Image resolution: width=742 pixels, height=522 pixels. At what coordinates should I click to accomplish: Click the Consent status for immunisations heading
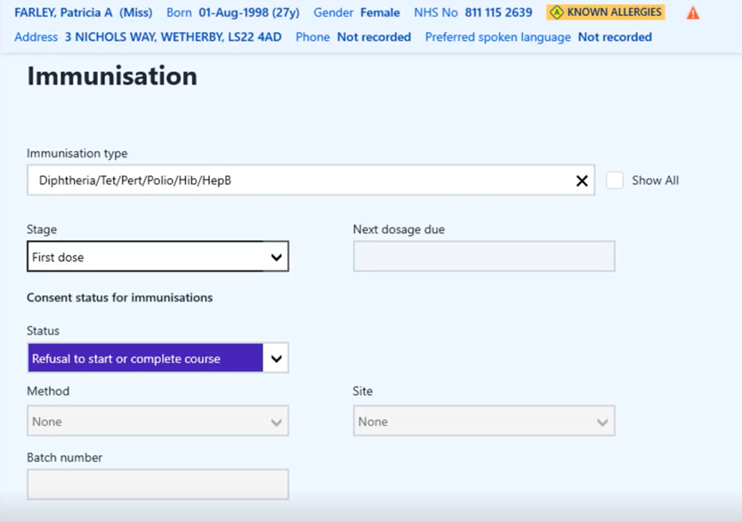(120, 297)
